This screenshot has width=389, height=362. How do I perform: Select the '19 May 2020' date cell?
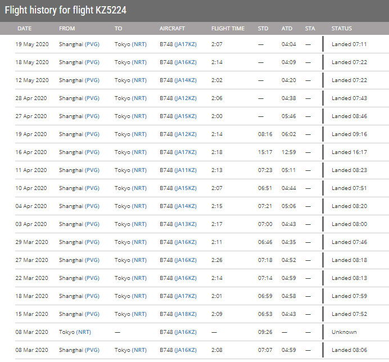32,44
